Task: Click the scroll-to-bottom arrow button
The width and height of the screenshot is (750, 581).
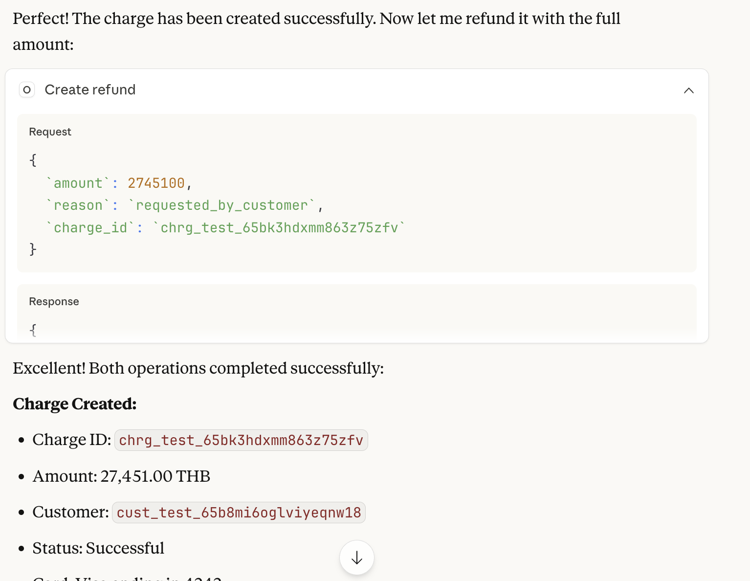Action: click(356, 558)
